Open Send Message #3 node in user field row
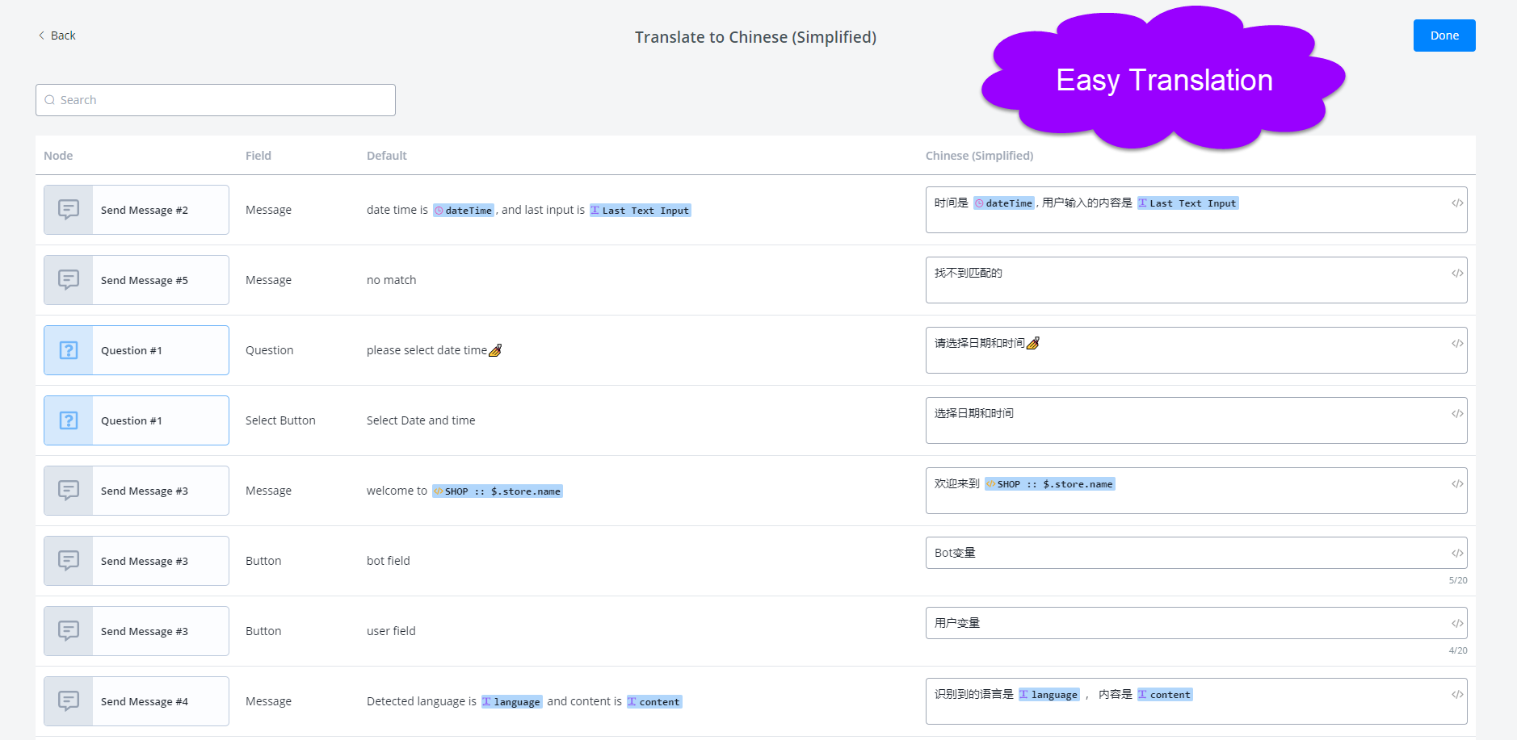1517x740 pixels. (x=137, y=631)
